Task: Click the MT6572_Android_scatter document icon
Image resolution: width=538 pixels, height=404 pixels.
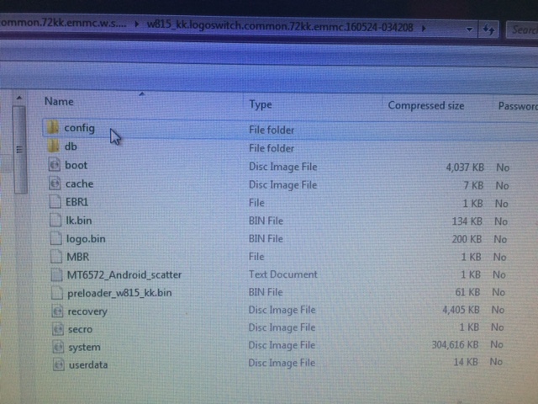Action: coord(56,274)
